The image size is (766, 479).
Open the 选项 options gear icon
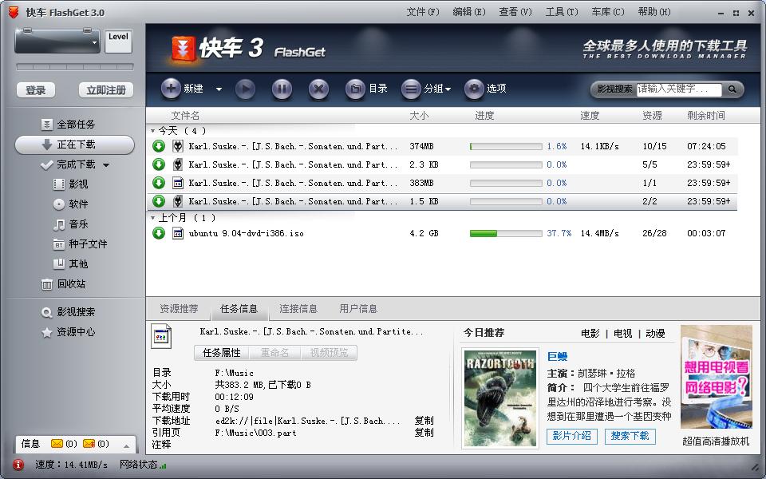[474, 89]
